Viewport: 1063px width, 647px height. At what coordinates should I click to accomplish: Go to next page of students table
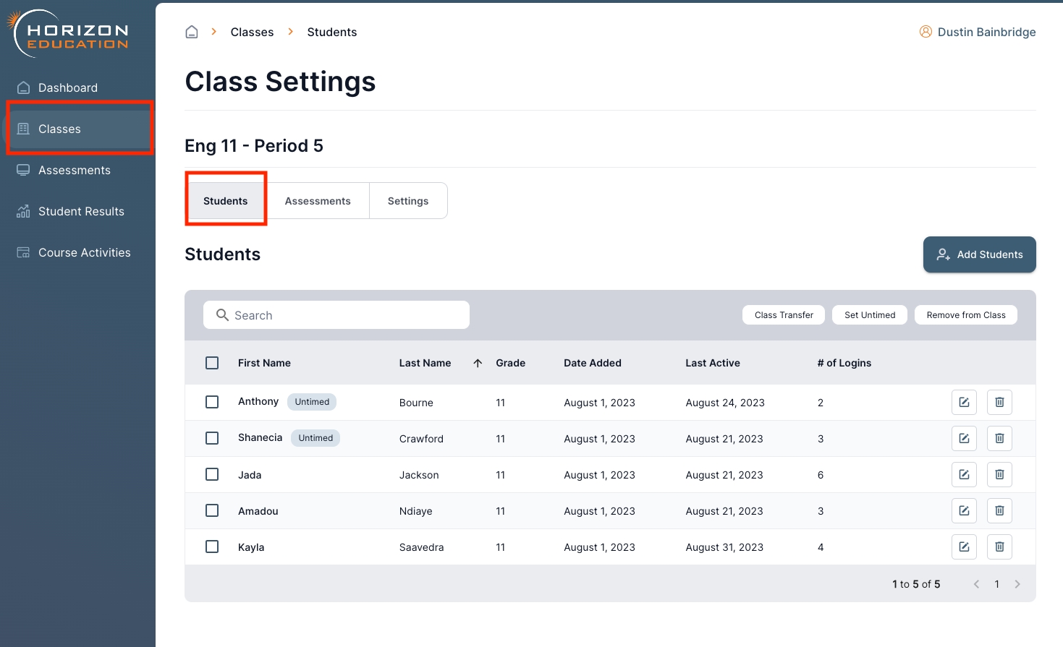coord(1017,584)
